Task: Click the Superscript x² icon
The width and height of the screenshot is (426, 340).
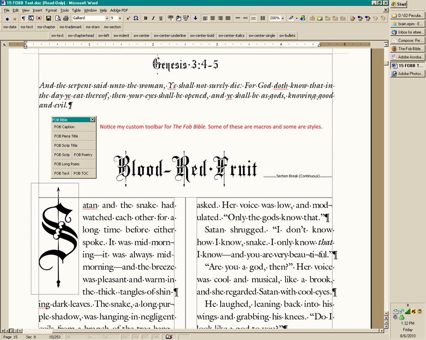Action: [x=128, y=18]
